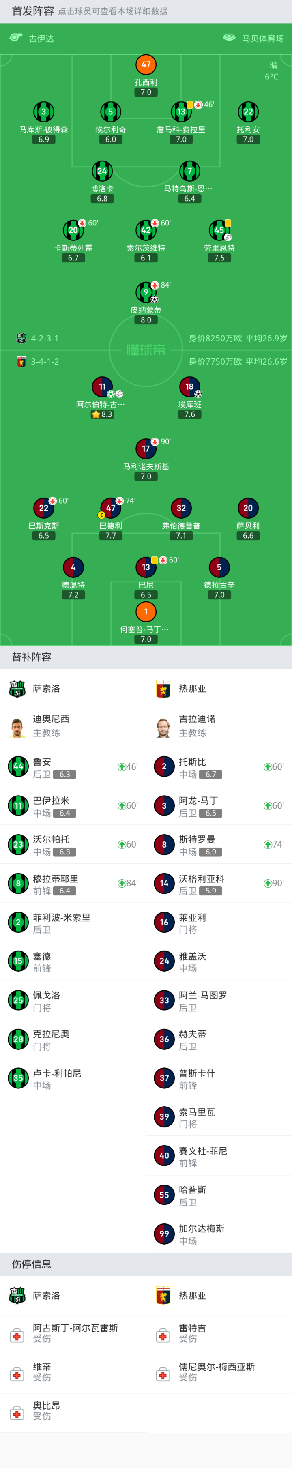The width and height of the screenshot is (292, 1468).
Task: Click coach 迪奥尼西 portrait photo
Action: pos(18,727)
